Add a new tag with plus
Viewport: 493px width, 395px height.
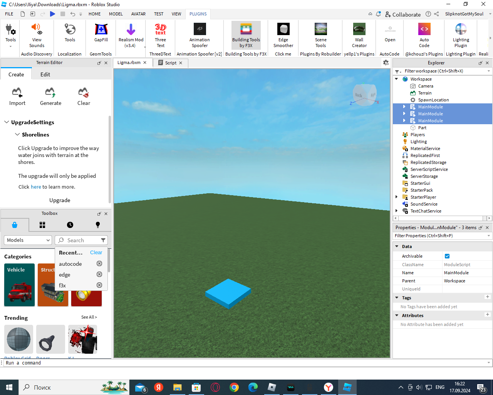487,297
